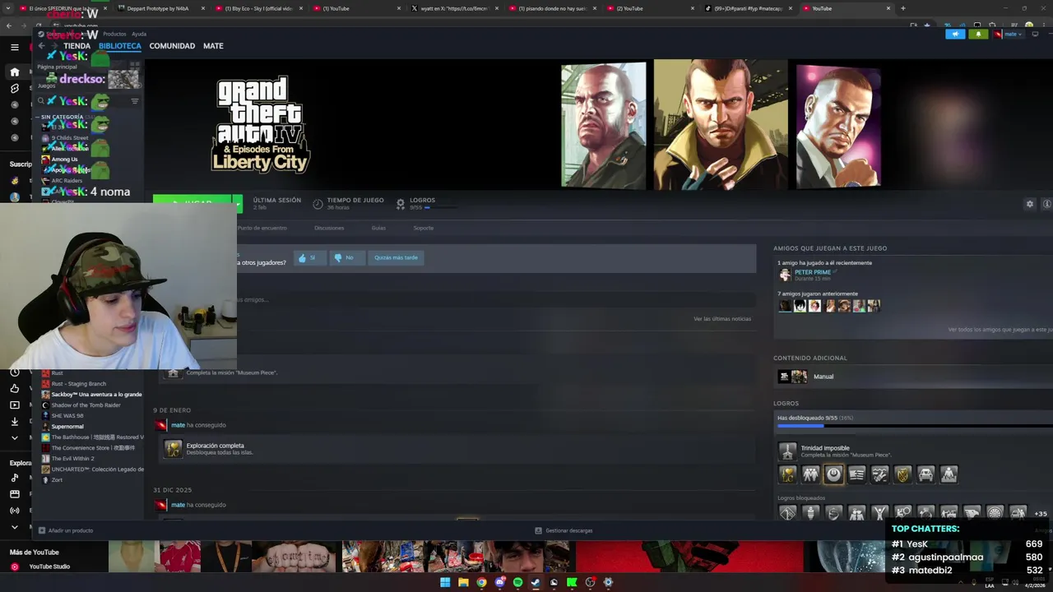Screen dimensions: 1053x592
Task: Click YouTube Home icon in sidebar
Action: 14,72
